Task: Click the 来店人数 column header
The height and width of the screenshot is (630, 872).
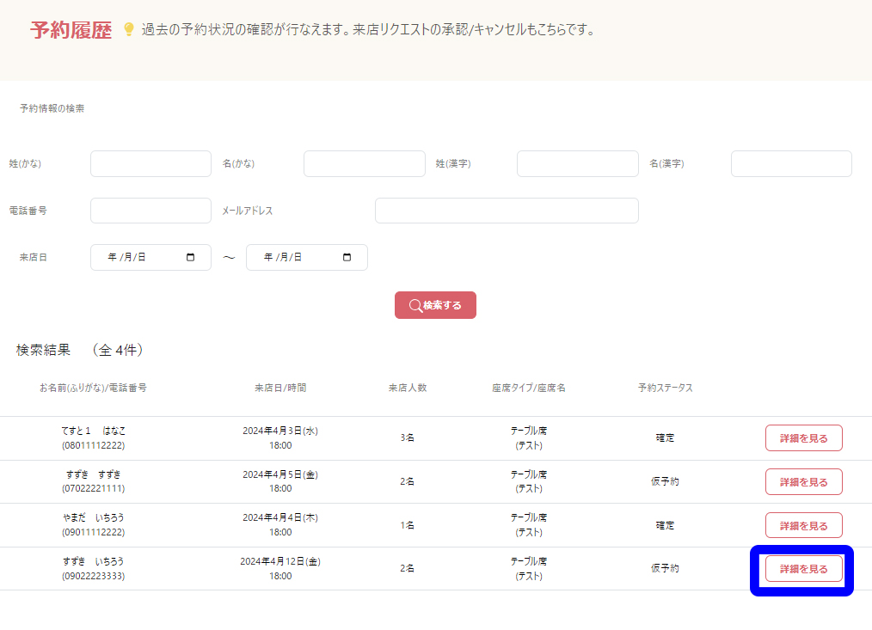Action: pos(408,388)
